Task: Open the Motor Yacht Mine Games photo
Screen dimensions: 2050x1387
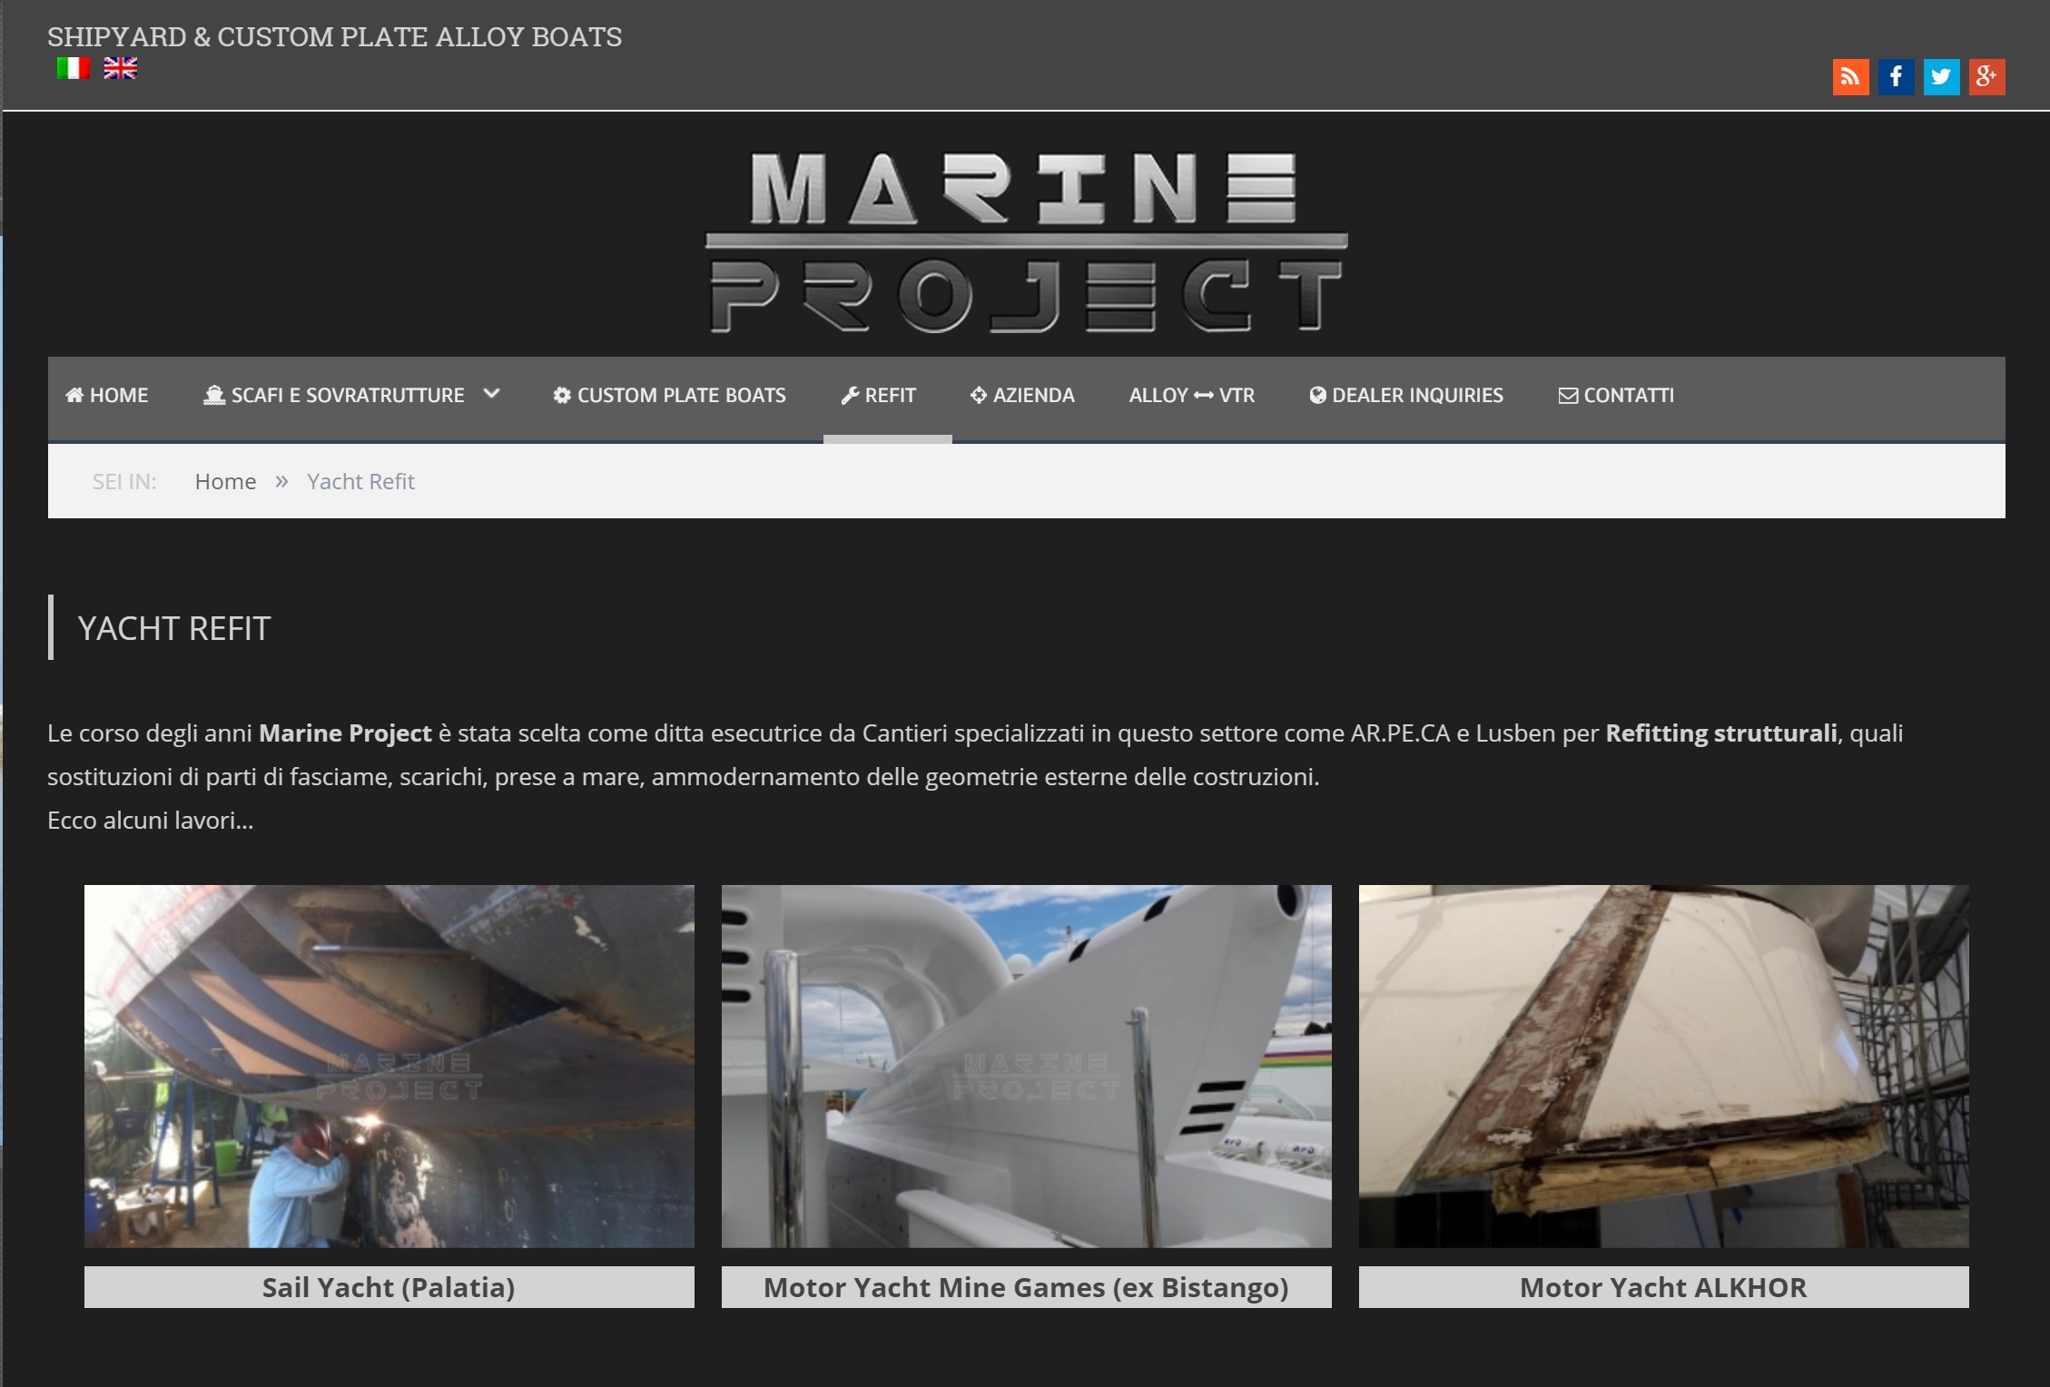Action: point(1026,1066)
